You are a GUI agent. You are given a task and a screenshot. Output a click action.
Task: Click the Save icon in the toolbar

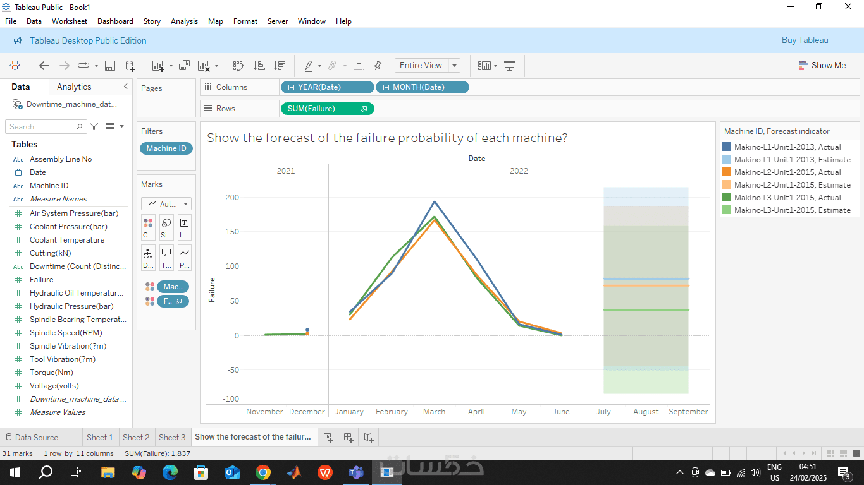tap(109, 66)
